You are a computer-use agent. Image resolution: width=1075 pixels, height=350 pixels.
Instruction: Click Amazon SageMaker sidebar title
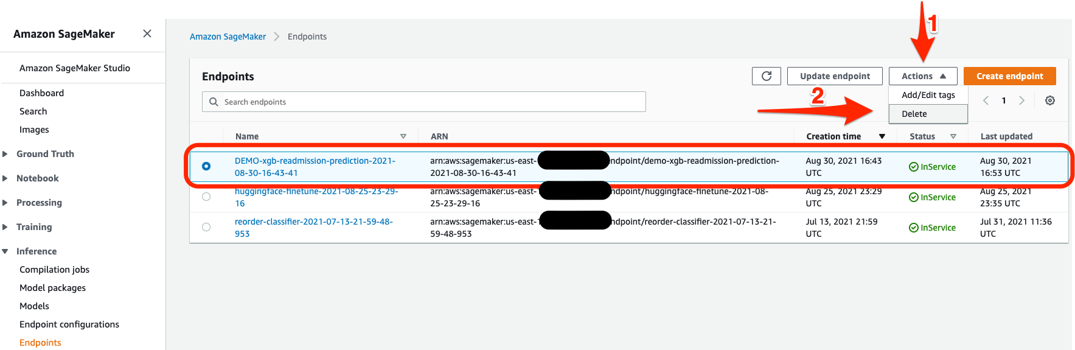click(64, 34)
